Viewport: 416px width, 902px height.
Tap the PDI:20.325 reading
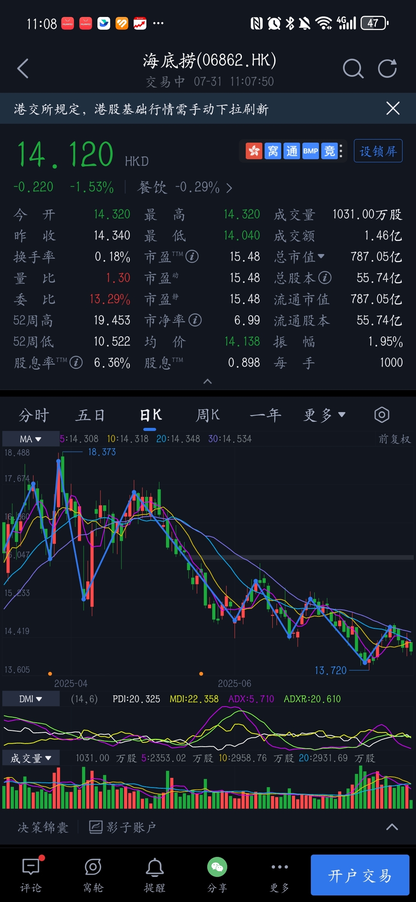(136, 699)
